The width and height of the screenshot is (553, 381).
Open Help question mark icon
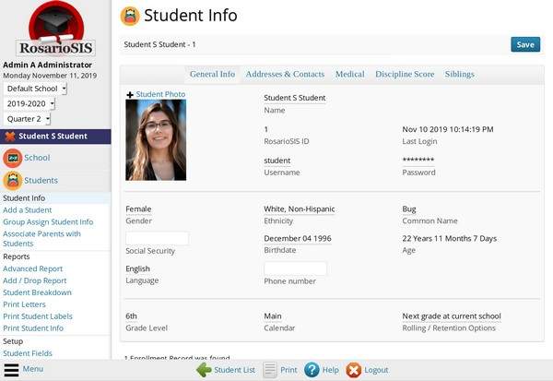312,370
